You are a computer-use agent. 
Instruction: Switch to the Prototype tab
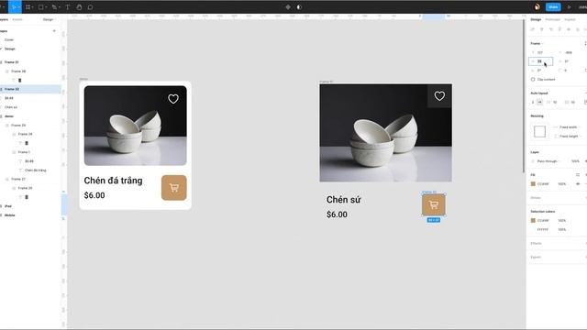(552, 19)
